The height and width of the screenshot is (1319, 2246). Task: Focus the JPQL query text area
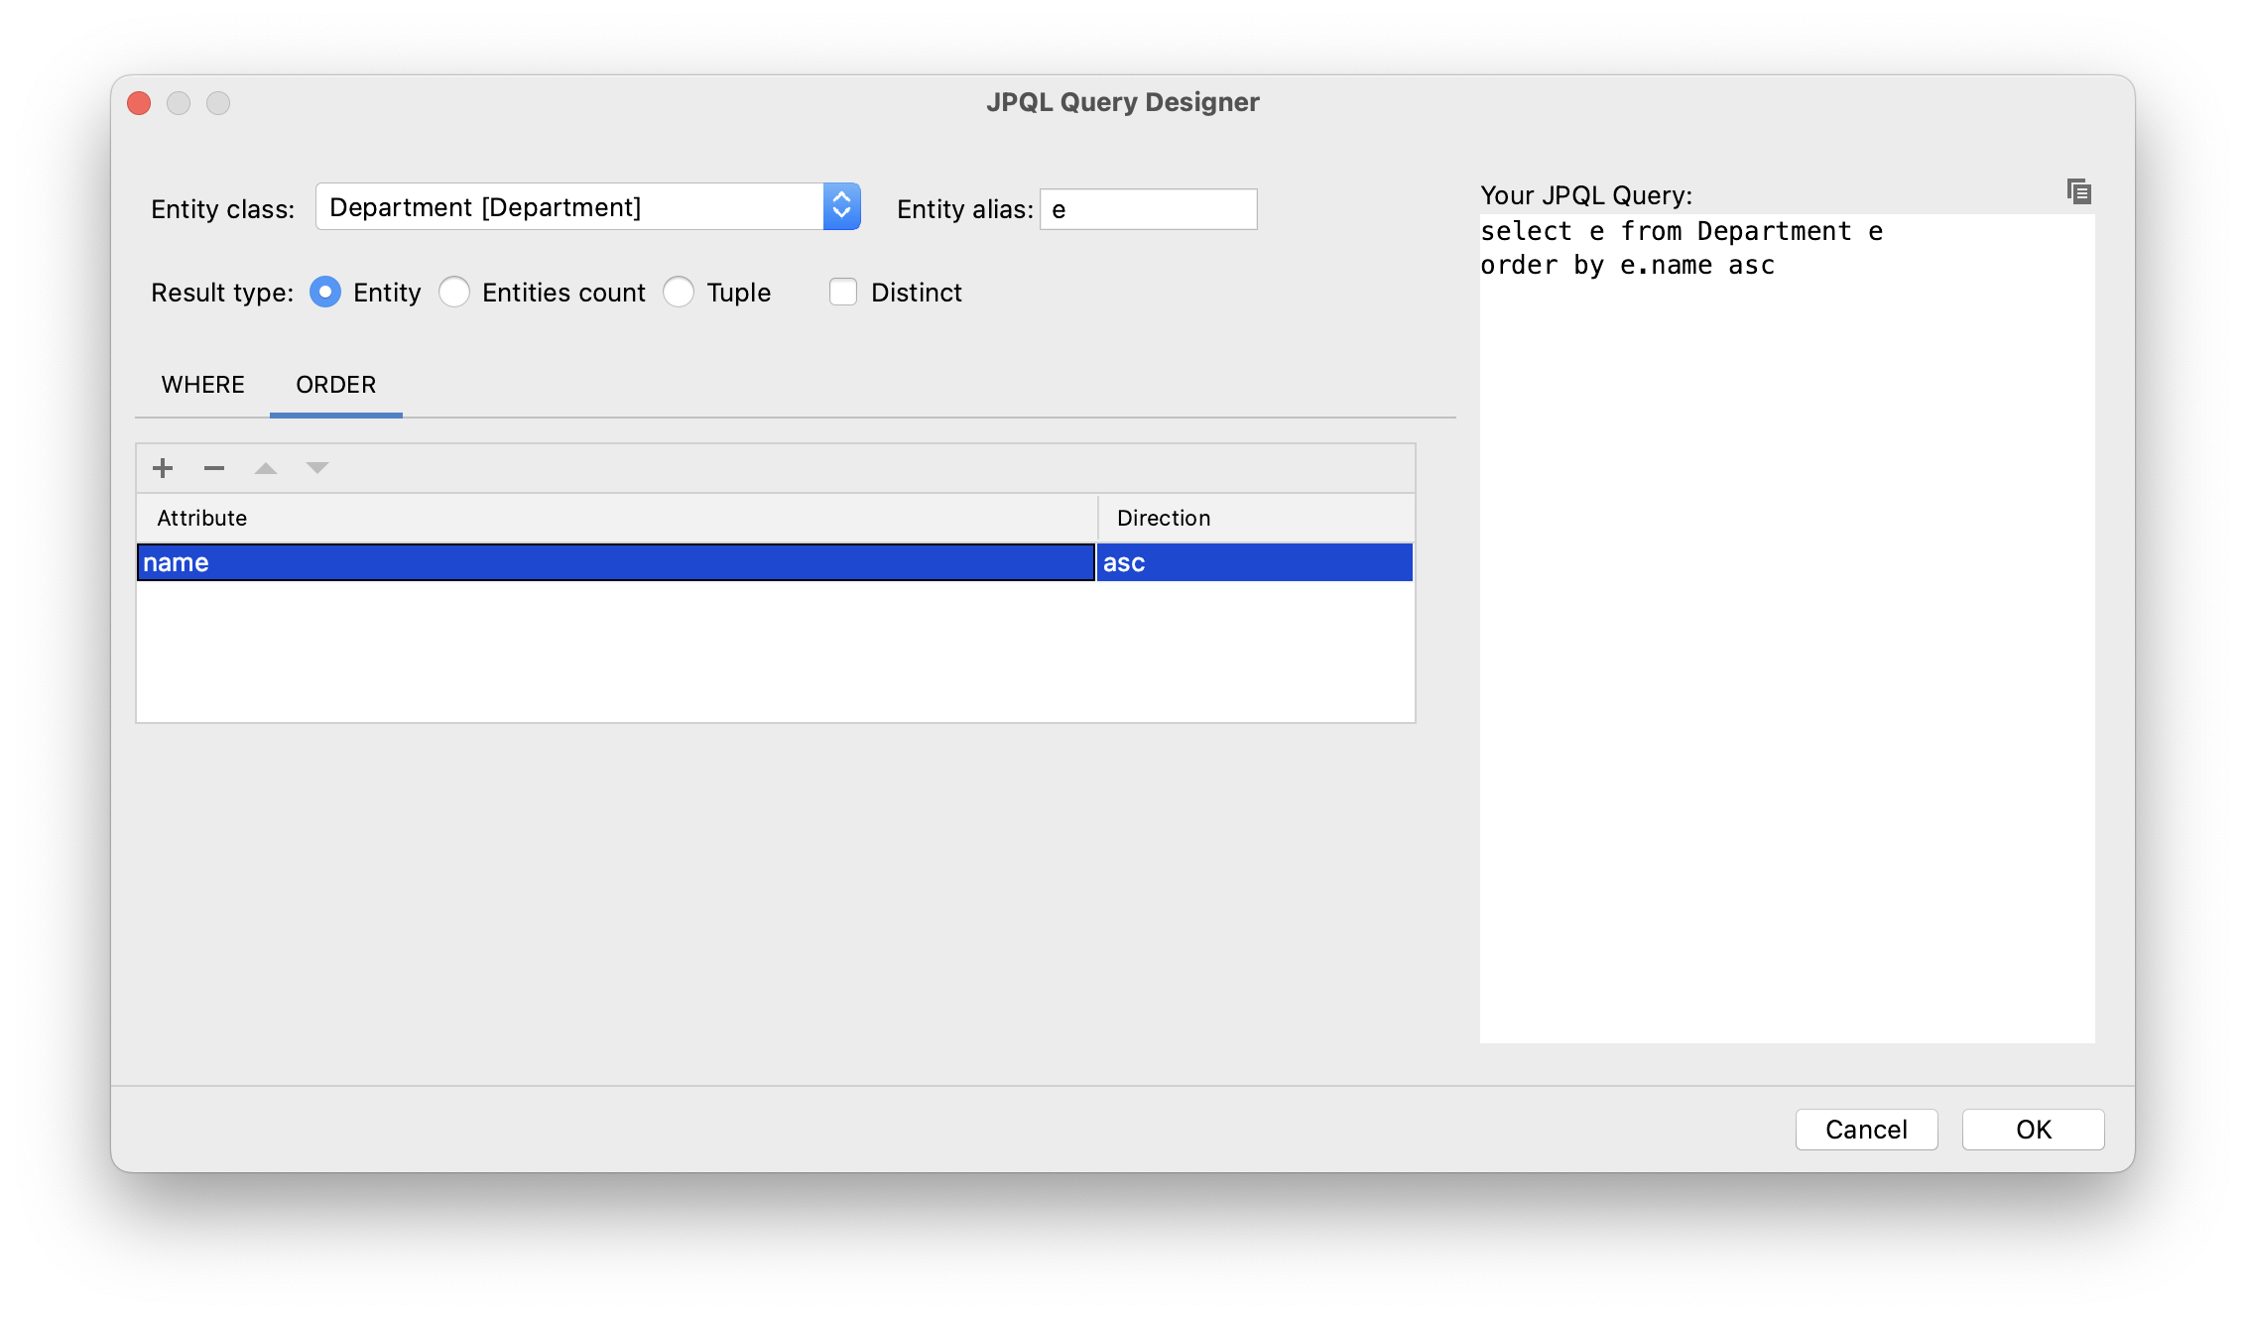pyautogui.click(x=1787, y=629)
